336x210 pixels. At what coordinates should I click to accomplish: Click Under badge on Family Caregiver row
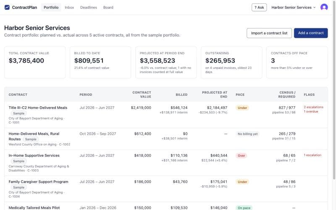[242, 182]
